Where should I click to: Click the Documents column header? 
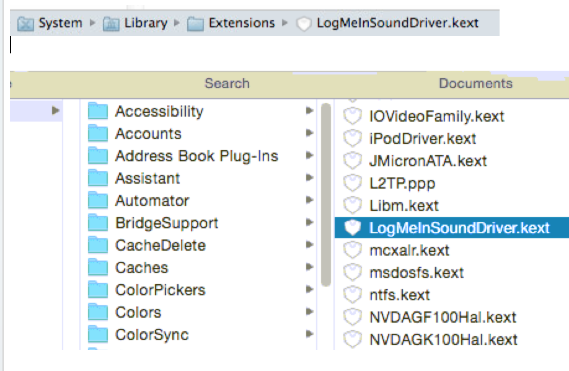475,83
